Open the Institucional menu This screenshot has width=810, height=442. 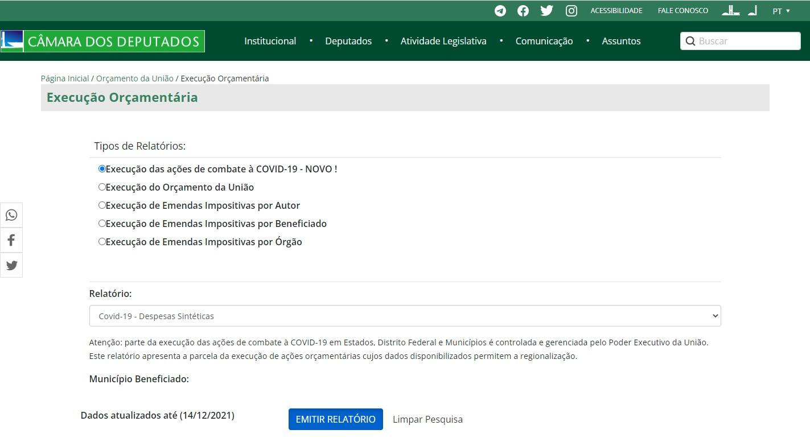(270, 41)
